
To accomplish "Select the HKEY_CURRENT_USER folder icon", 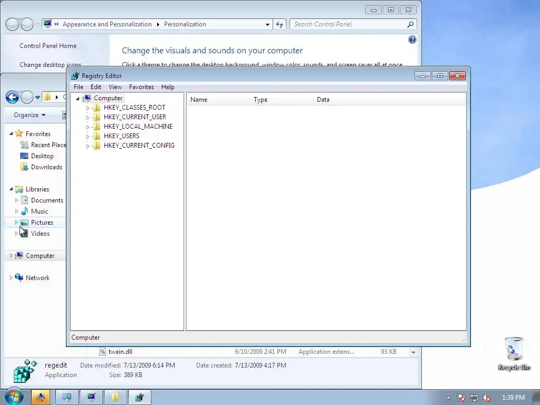I will (97, 117).
